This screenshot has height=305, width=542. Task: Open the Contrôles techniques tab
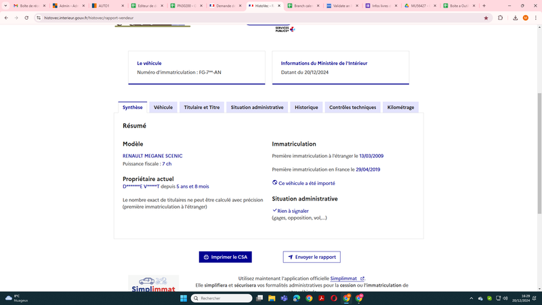(x=352, y=107)
